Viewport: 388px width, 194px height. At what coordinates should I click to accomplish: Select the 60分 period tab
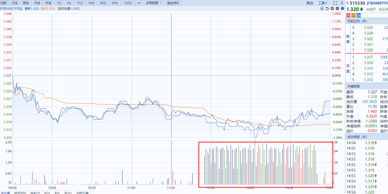pyautogui.click(x=103, y=3)
